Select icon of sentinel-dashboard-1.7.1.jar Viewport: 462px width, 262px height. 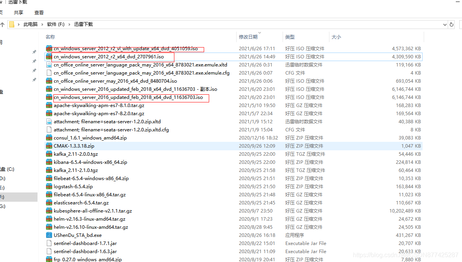coord(49,243)
